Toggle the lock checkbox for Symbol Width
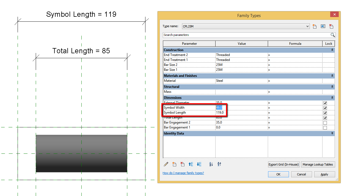The width and height of the screenshot is (350, 196). pyautogui.click(x=325, y=108)
